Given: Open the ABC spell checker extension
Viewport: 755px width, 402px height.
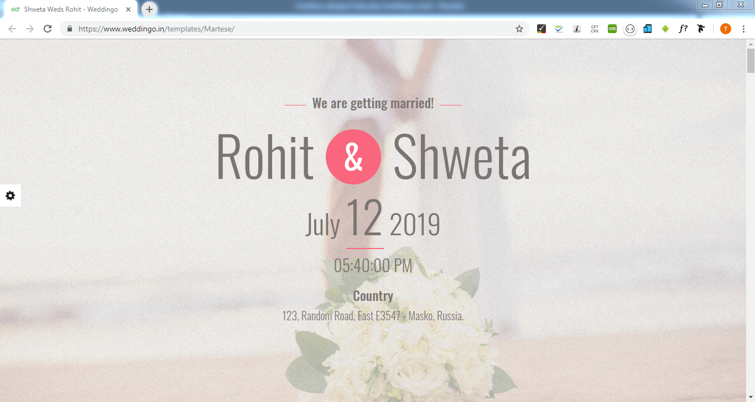Looking at the screenshot, I should click(x=559, y=29).
